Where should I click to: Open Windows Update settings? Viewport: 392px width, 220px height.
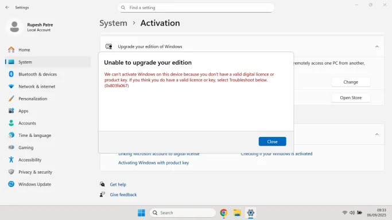[48, 184]
